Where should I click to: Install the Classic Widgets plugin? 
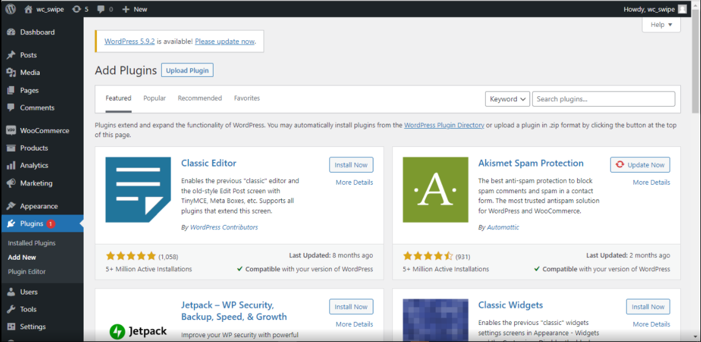pos(649,307)
